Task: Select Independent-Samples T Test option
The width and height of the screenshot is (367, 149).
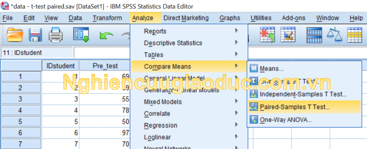Action: [x=303, y=94]
